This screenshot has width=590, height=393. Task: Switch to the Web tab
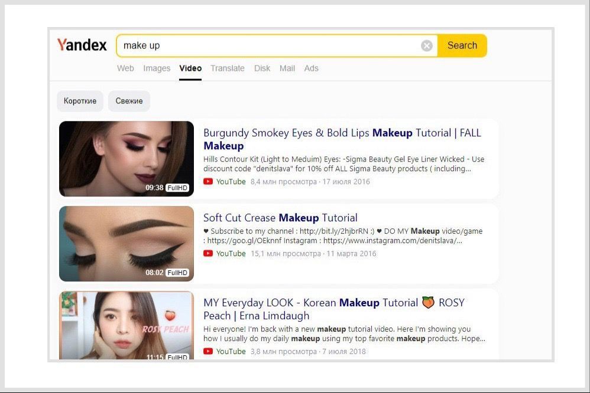[125, 68]
